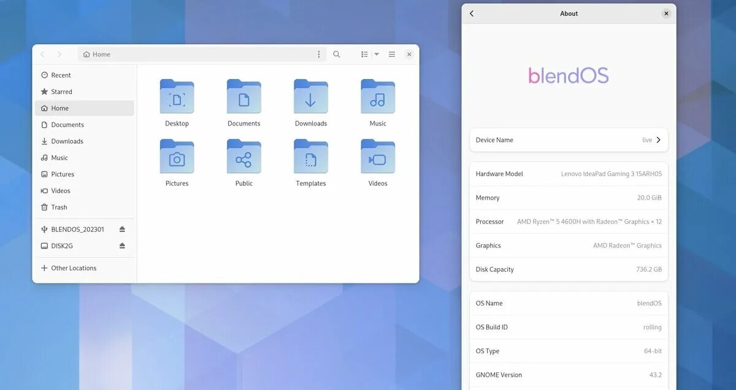
Task: Select Pictures in the sidebar
Action: pos(85,174)
